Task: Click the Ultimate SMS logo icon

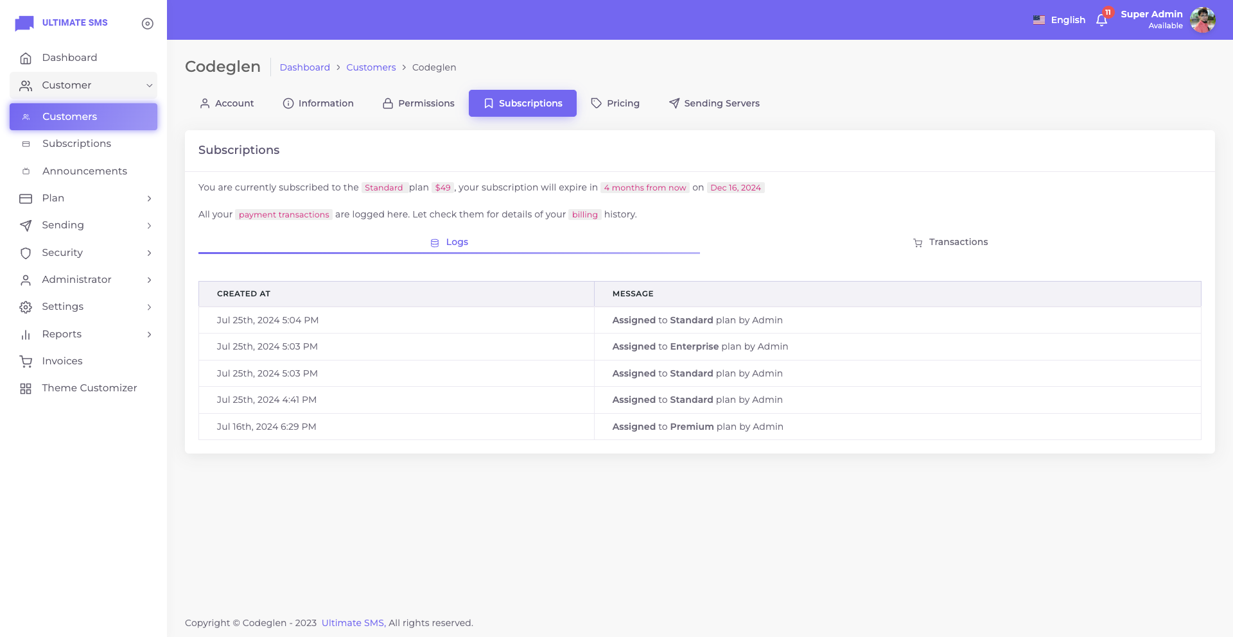Action: click(24, 22)
